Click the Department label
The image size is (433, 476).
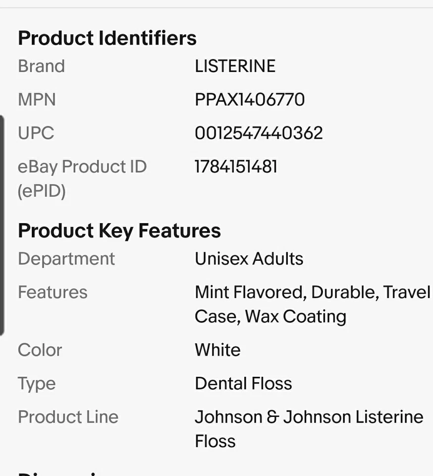point(66,259)
